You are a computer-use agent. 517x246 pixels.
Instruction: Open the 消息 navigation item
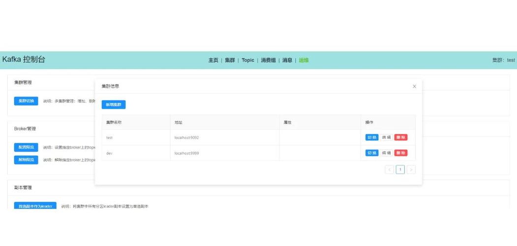[287, 61]
